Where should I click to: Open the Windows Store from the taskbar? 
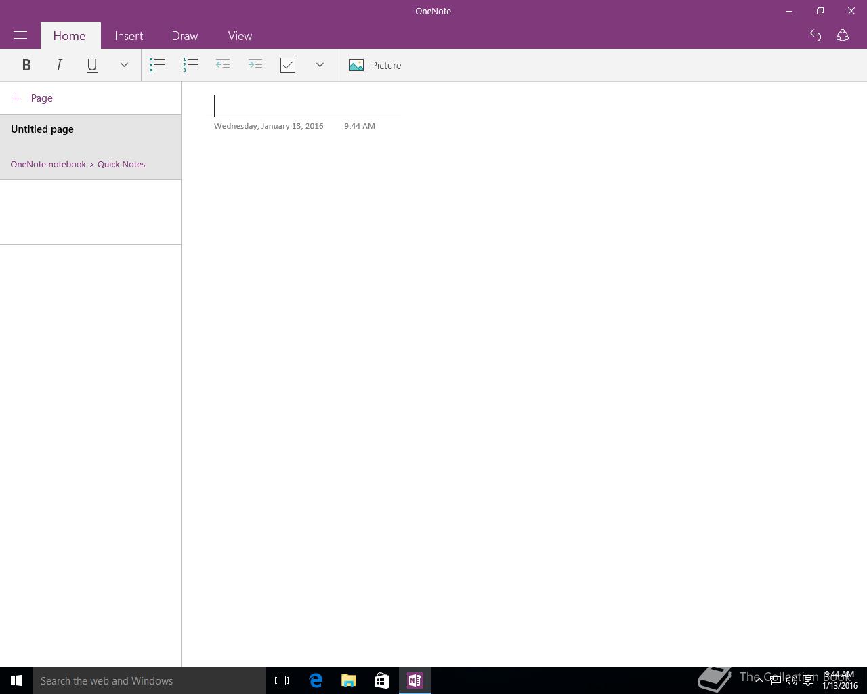pos(381,680)
